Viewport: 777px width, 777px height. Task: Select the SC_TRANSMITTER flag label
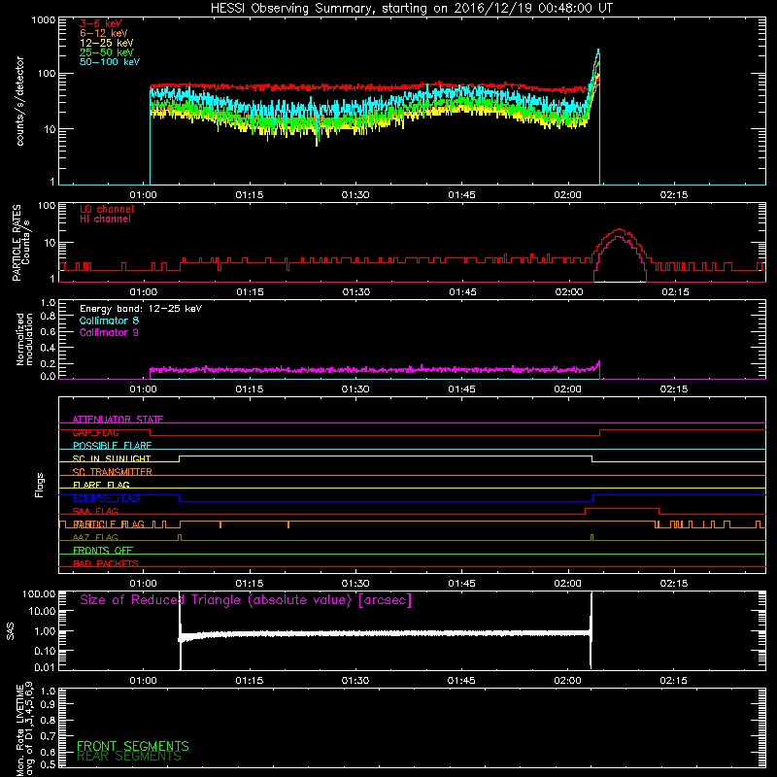click(x=112, y=472)
